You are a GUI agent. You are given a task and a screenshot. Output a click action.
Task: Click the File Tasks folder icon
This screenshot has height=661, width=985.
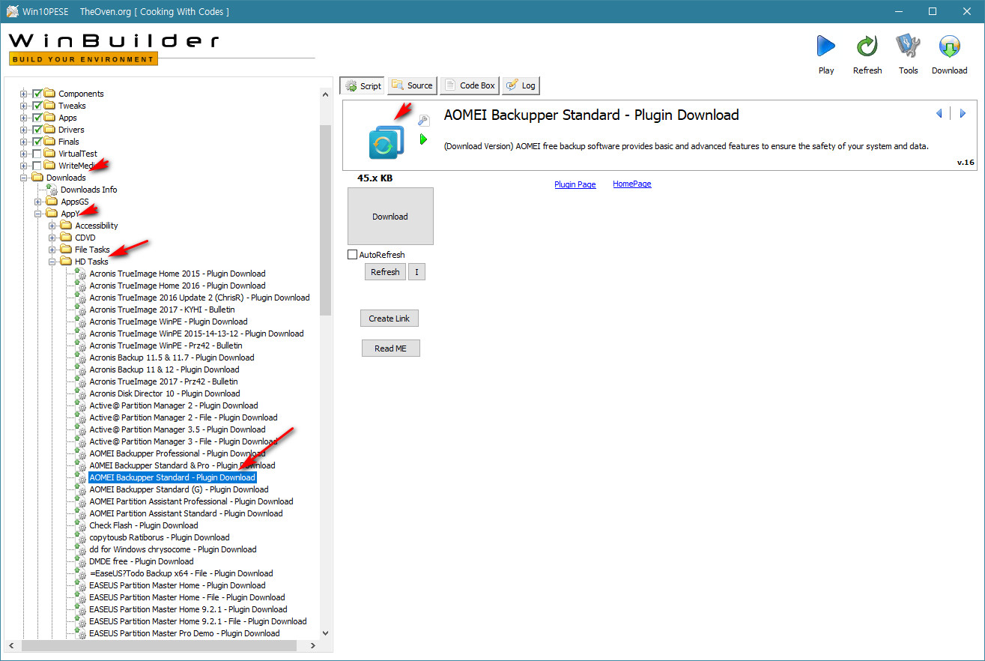[x=65, y=250]
